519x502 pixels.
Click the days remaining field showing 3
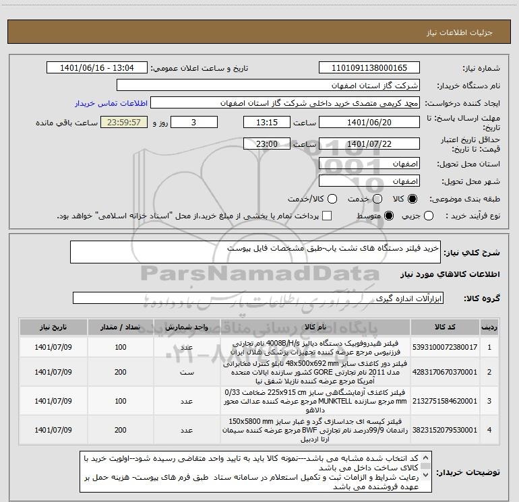point(194,122)
